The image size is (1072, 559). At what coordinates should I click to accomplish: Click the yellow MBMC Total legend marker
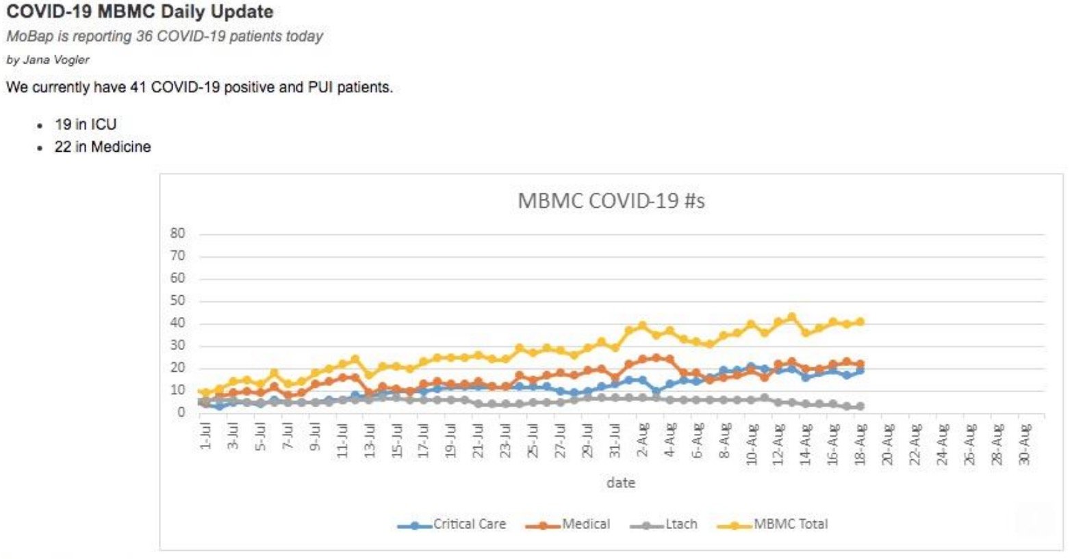[735, 526]
